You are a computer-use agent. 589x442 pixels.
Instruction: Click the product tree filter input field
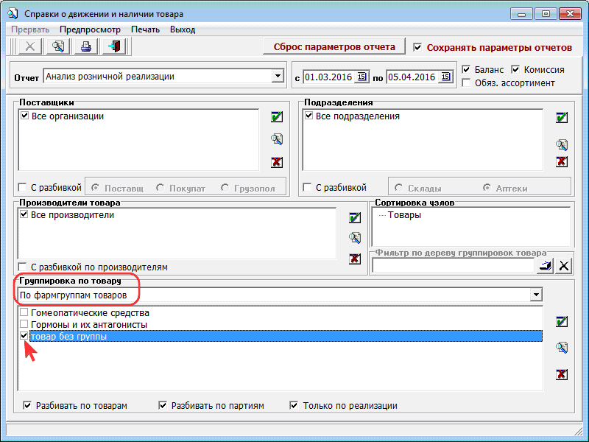[452, 266]
